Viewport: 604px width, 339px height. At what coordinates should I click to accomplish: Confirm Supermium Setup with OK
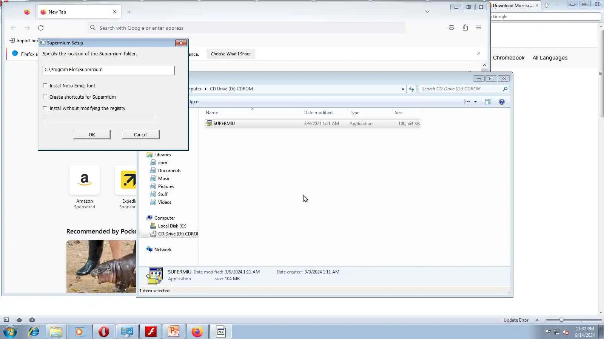92,134
